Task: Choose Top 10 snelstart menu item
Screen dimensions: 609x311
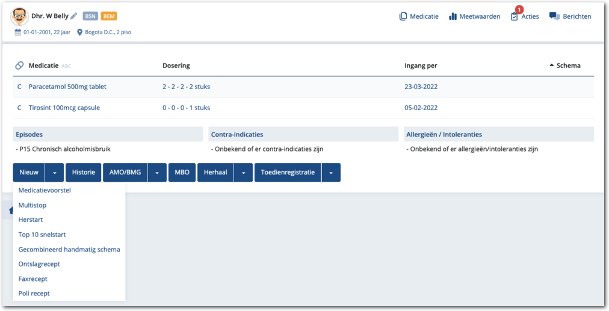Action: click(43, 235)
